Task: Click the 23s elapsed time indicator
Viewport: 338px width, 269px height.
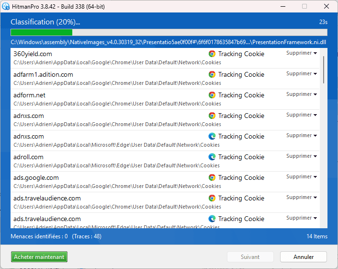Action: coord(323,22)
